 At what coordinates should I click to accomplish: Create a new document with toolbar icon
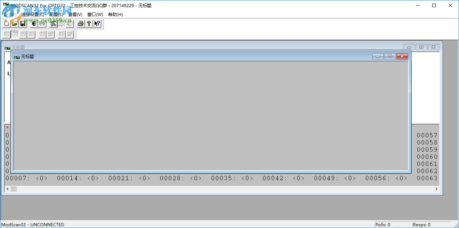tap(6, 24)
